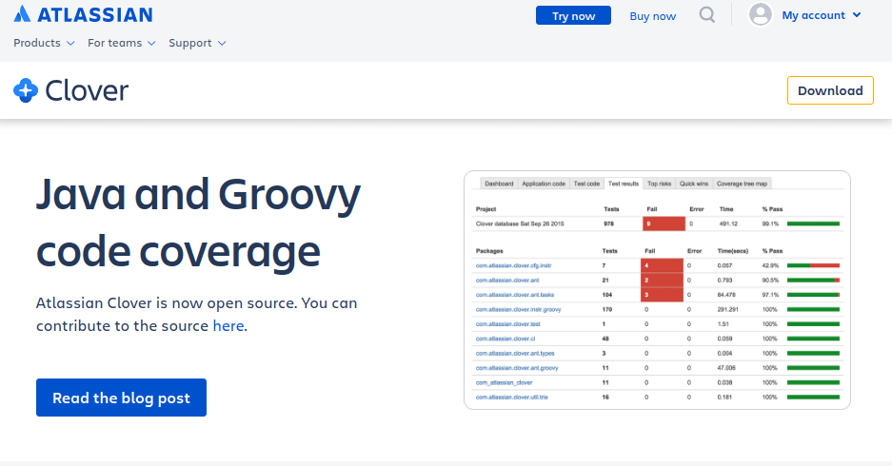
Task: Click the Clover test results screenshot image
Action: click(x=657, y=290)
